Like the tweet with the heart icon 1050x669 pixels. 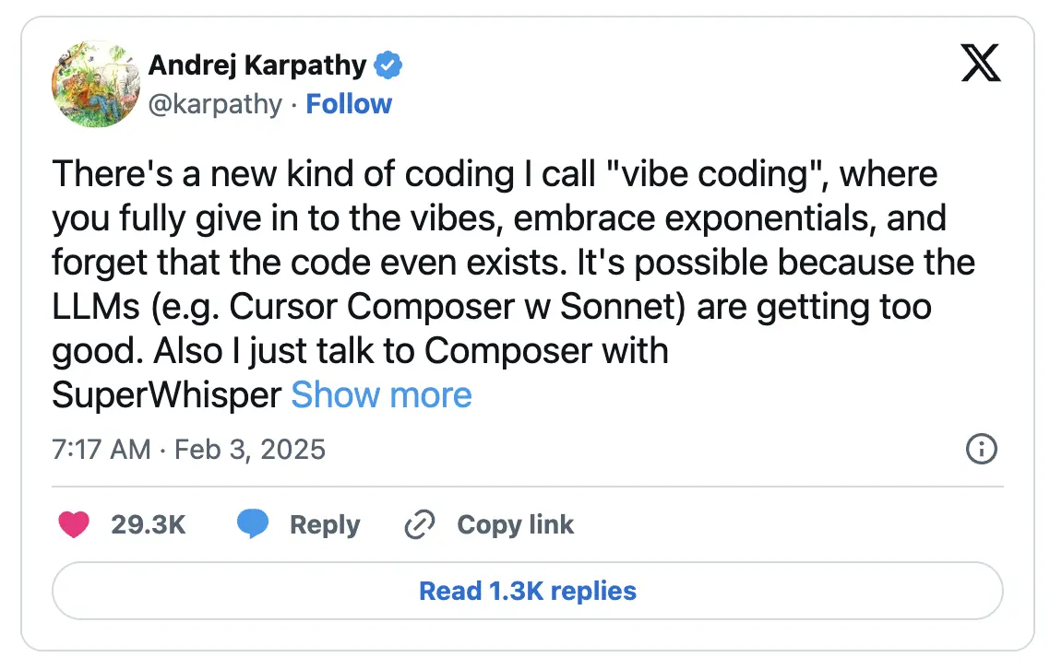pos(74,525)
